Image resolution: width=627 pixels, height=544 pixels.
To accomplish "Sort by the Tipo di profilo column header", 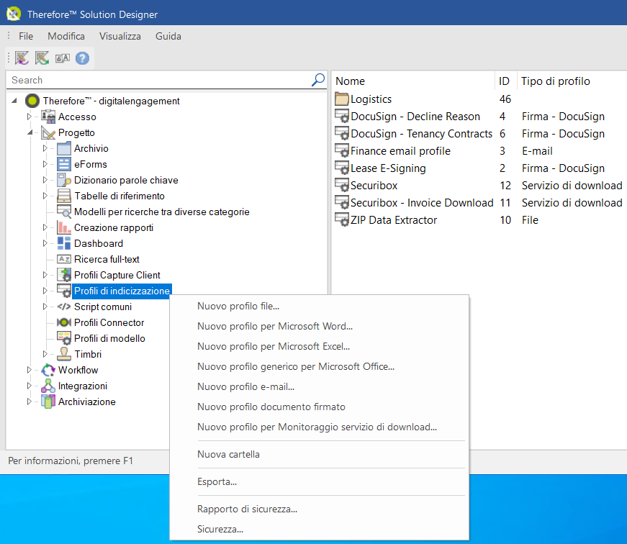I will 572,81.
